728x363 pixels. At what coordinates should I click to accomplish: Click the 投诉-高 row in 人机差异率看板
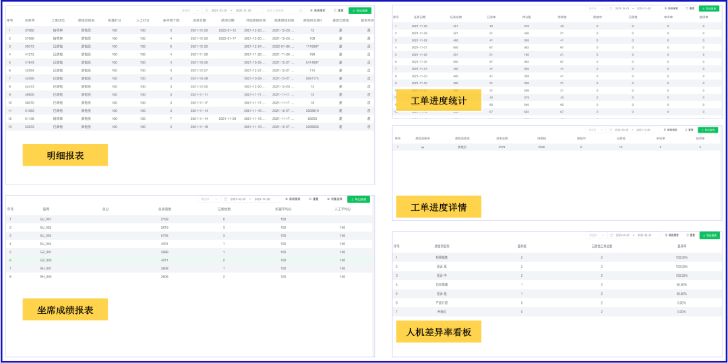click(x=555, y=267)
